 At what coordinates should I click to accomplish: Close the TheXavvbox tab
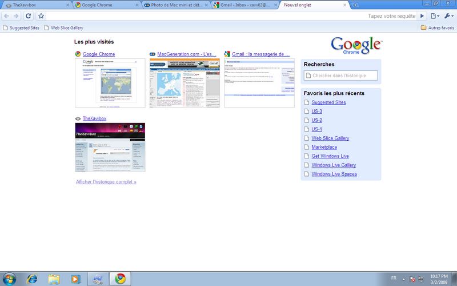pos(67,5)
